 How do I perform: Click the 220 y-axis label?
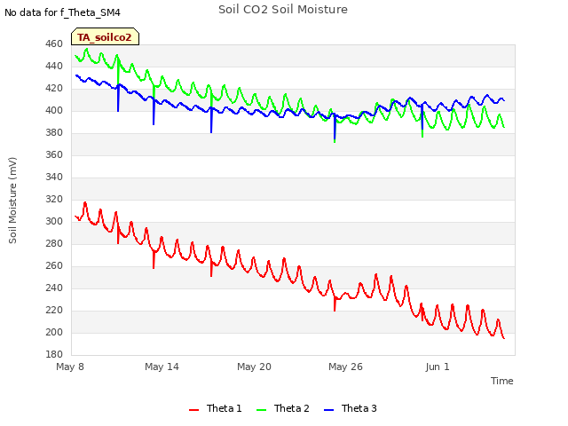[x=54, y=310]
